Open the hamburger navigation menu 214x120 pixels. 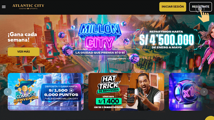coord(4,7)
